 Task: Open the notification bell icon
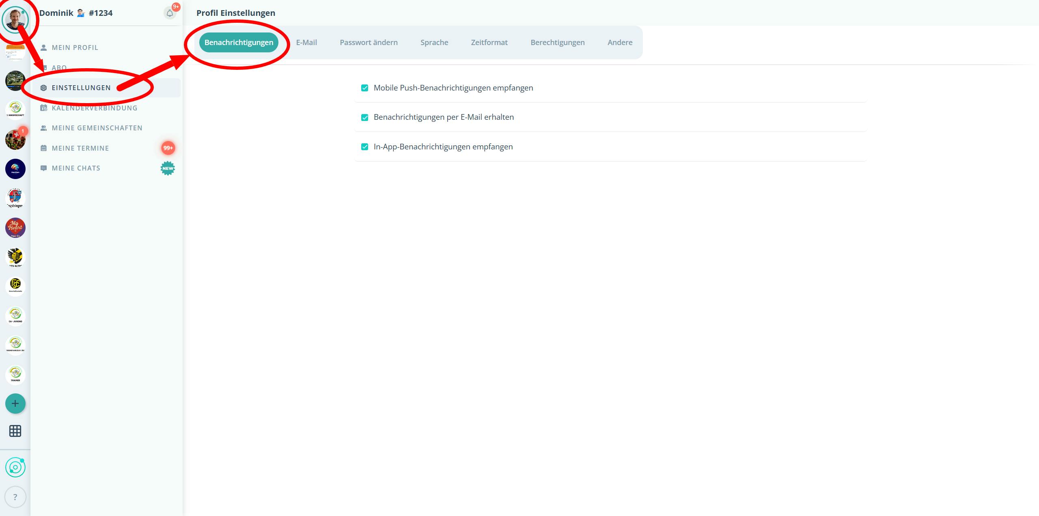[x=170, y=13]
